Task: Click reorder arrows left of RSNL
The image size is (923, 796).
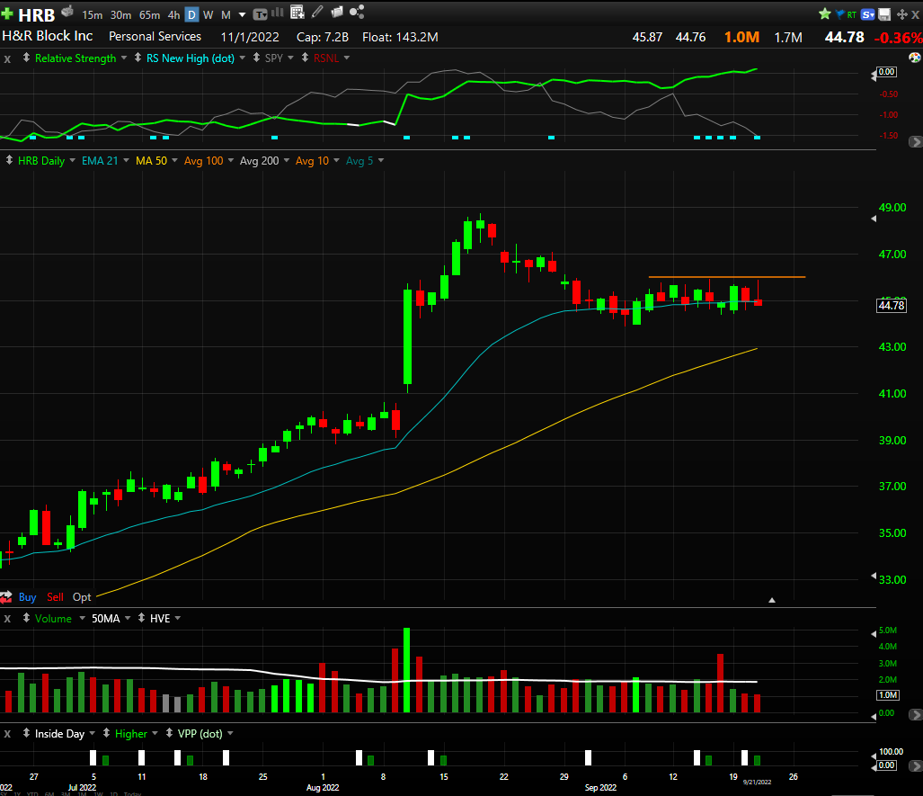Action: [x=305, y=58]
